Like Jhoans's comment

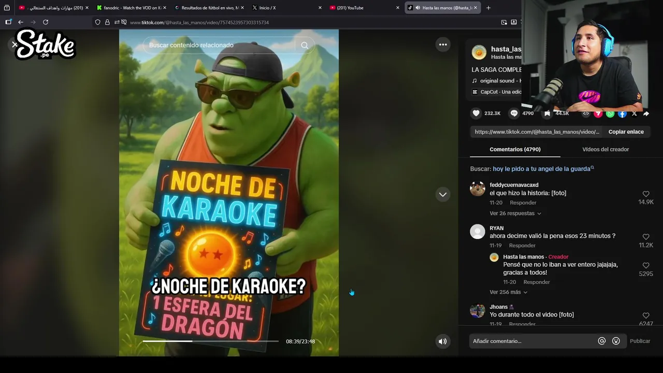tap(646, 315)
